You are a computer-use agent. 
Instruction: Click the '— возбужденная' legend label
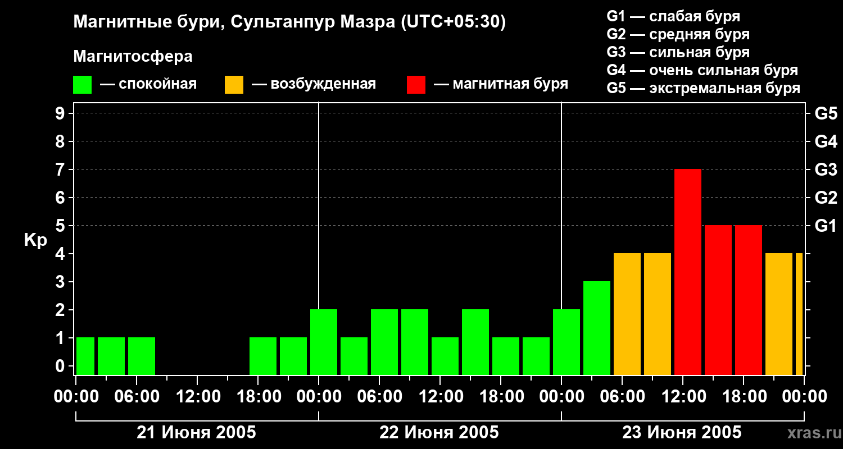314,84
